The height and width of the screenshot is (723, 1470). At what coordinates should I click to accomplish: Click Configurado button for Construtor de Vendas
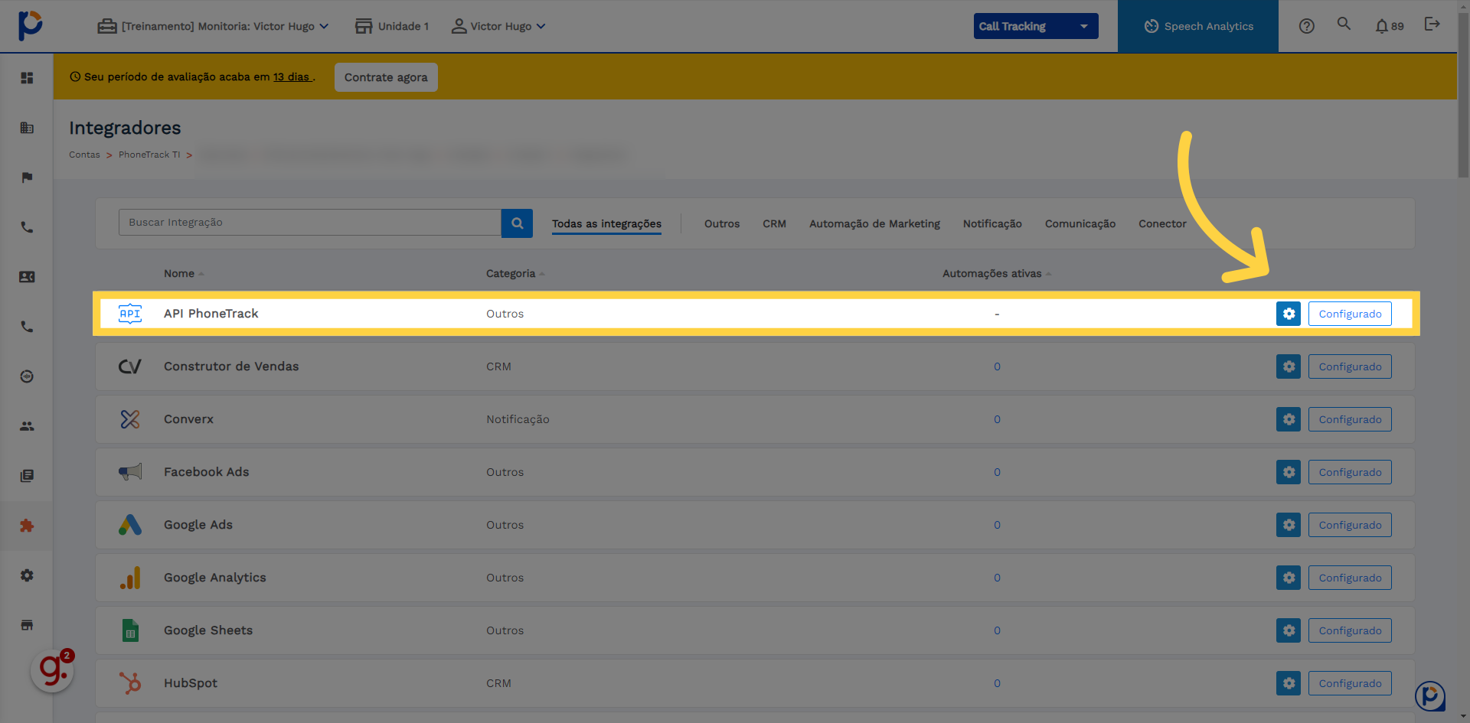[1350, 366]
